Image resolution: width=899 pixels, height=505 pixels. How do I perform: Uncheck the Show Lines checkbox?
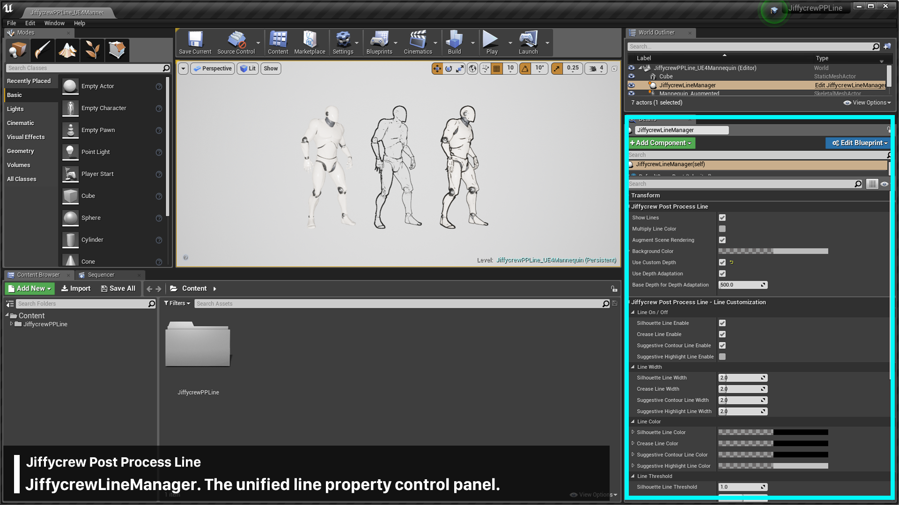coord(722,217)
